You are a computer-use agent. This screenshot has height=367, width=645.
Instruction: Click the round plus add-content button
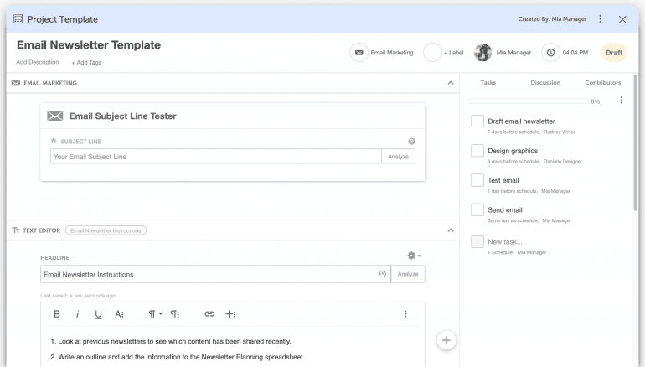click(446, 340)
